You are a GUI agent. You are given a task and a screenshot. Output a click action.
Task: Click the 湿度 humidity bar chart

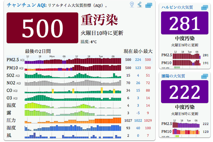73,128
